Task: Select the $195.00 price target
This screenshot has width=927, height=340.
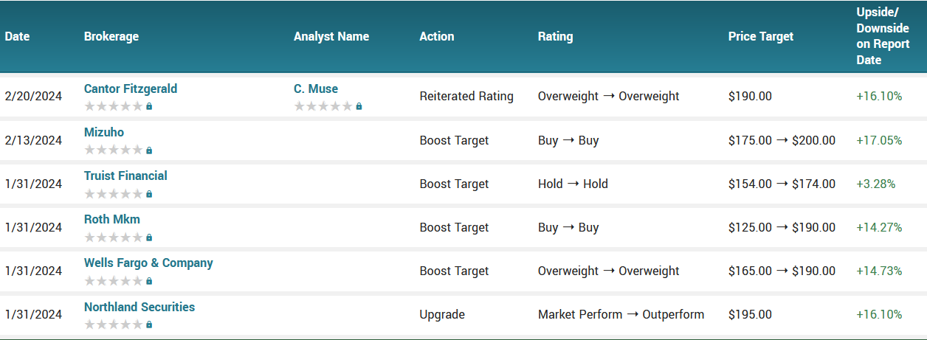Action: [751, 314]
